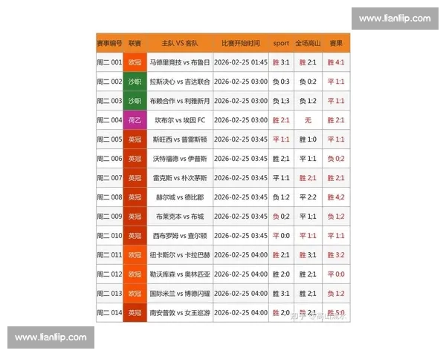Click the result 负 0;2 in row 006
Image resolution: width=446 pixels, height=356 pixels.
[x=336, y=159]
